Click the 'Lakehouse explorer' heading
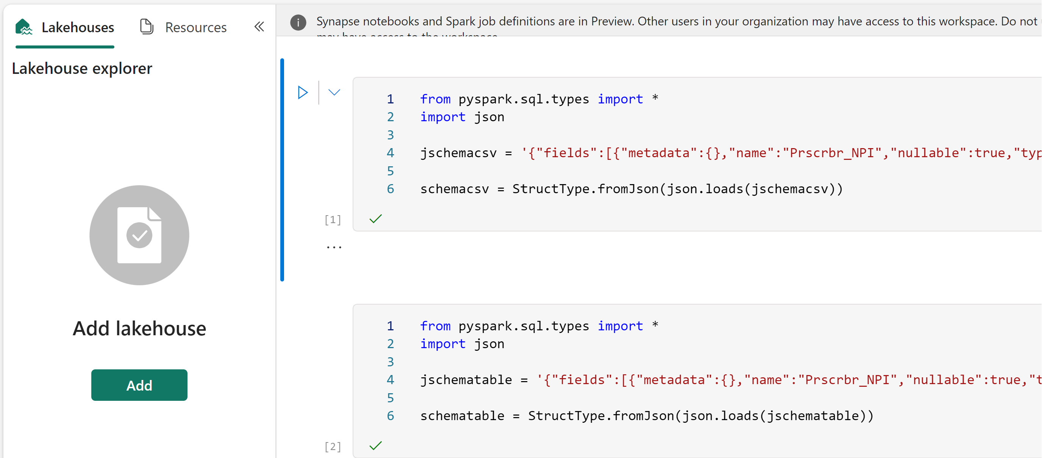 [82, 68]
